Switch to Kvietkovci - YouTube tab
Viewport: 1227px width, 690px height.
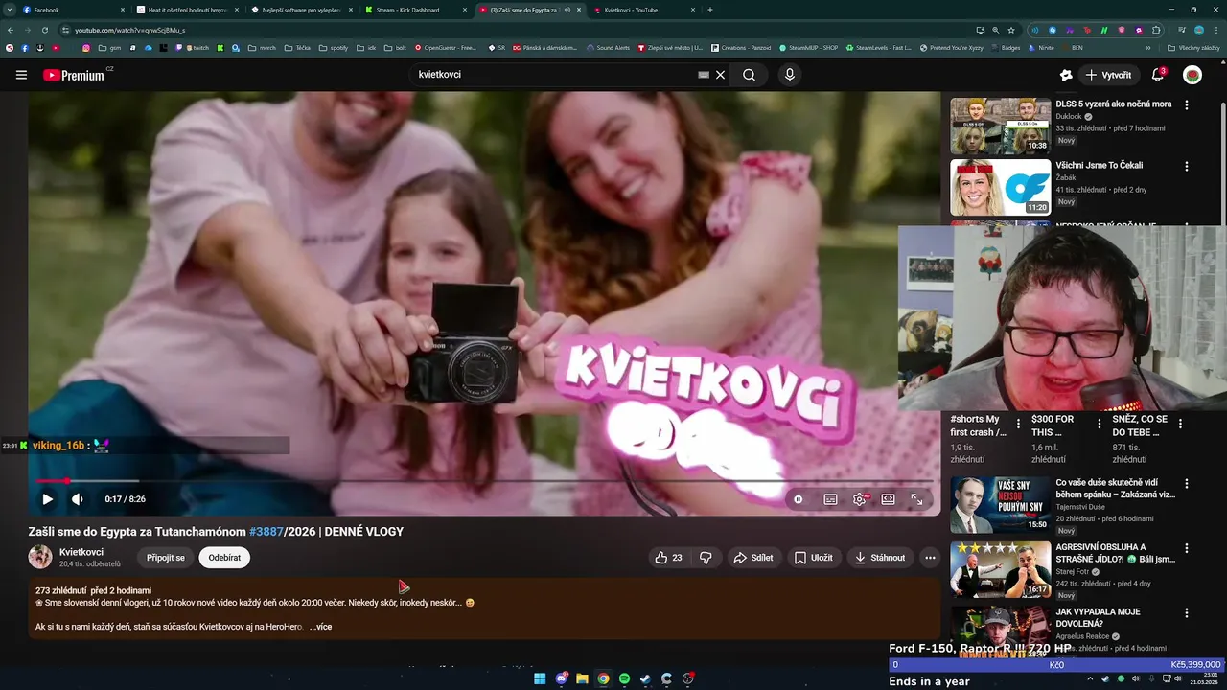pyautogui.click(x=644, y=10)
